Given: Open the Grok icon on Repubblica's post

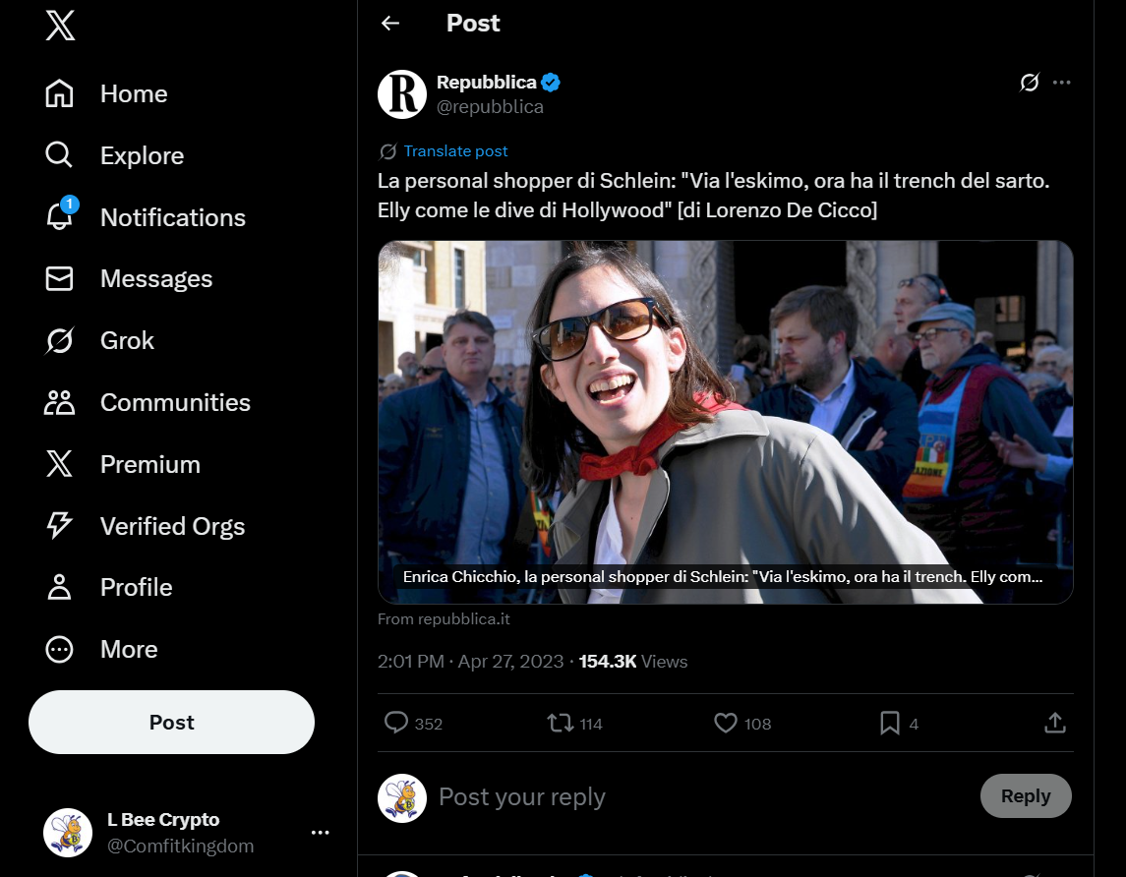Looking at the screenshot, I should (x=1030, y=83).
